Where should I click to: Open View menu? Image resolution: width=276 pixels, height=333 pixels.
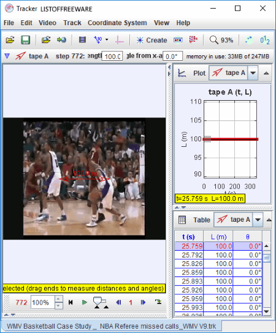point(161,23)
